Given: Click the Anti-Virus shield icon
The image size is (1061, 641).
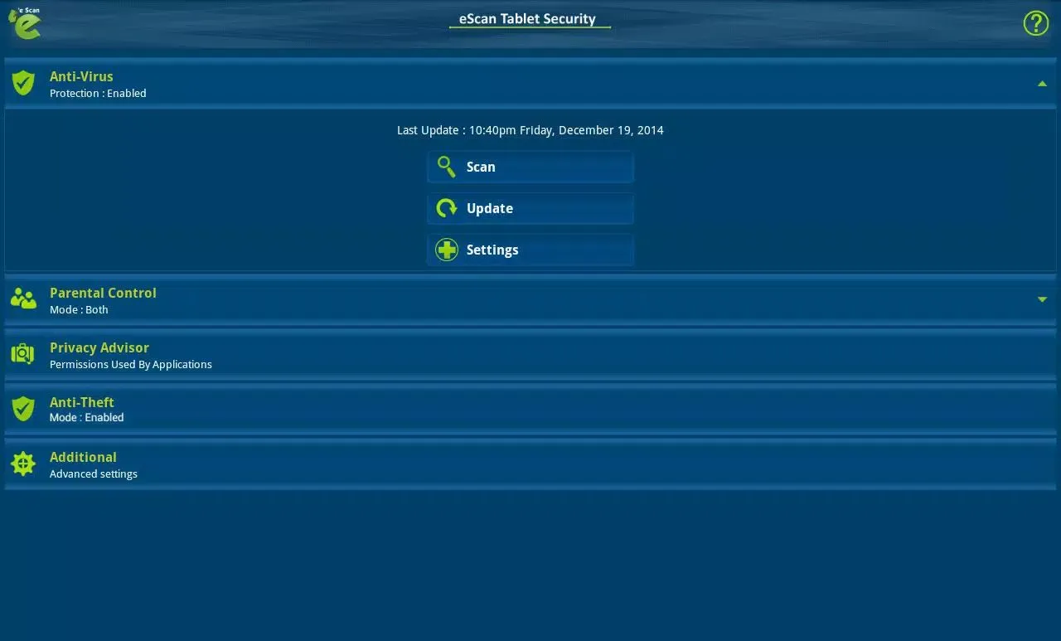Looking at the screenshot, I should 23,83.
